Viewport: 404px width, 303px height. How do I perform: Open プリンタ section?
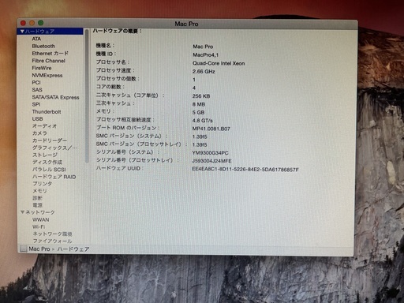click(43, 184)
